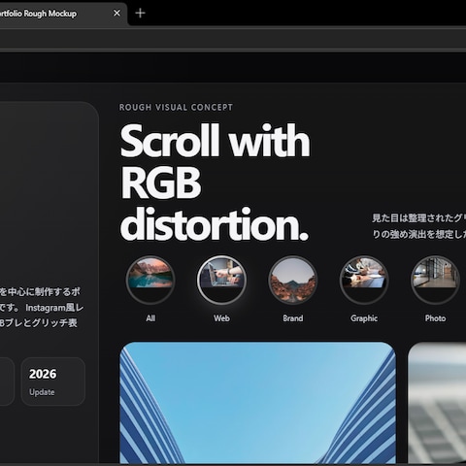This screenshot has width=466, height=466.
Task: Select the Graphic category circle thumbnail
Action: click(x=364, y=280)
